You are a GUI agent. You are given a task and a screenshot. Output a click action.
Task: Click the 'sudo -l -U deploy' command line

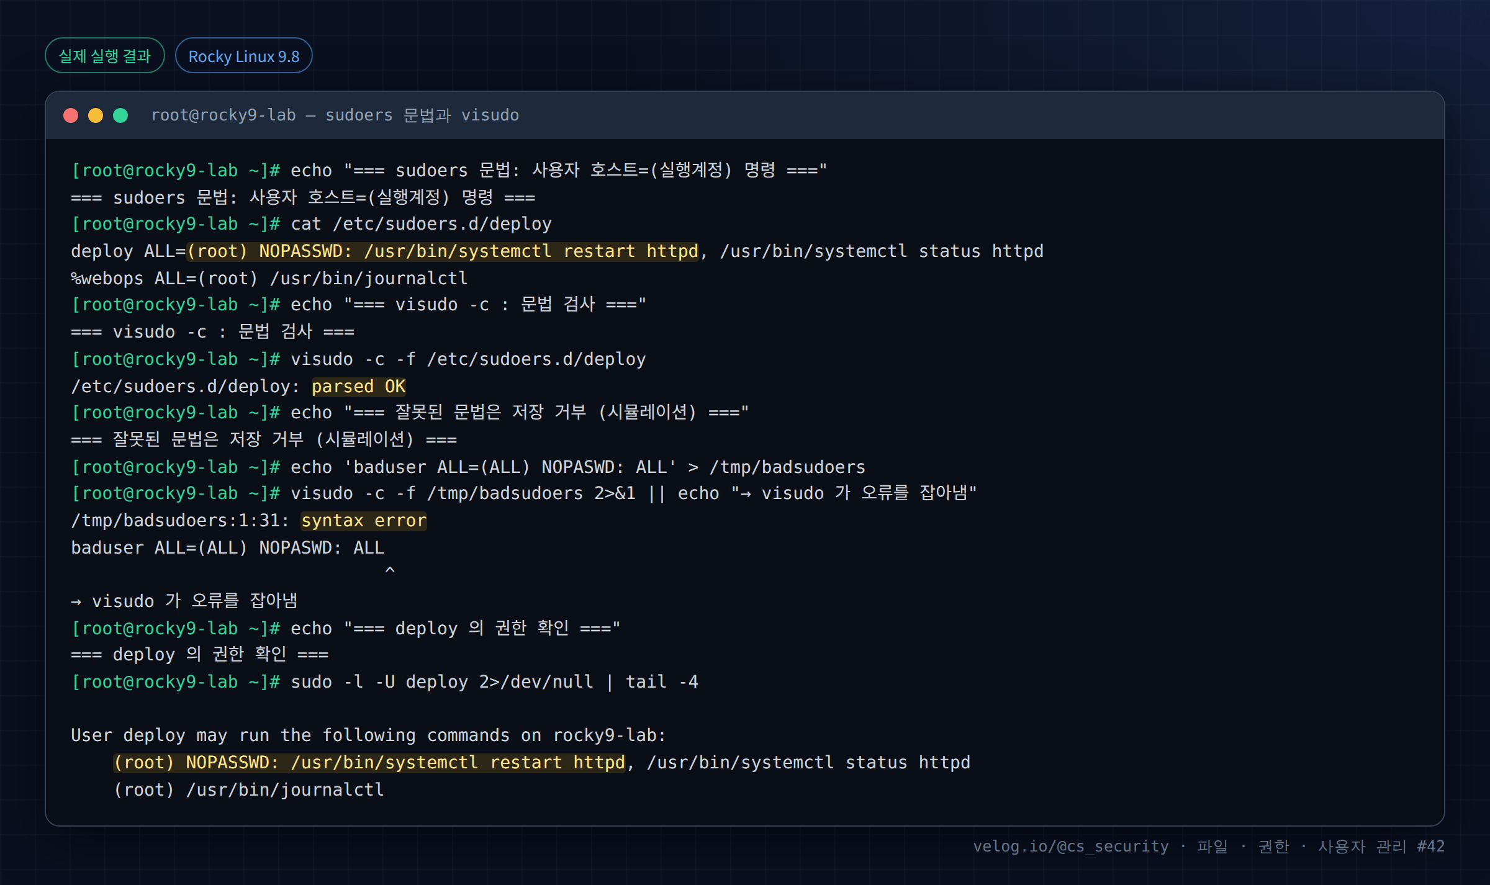tap(385, 681)
